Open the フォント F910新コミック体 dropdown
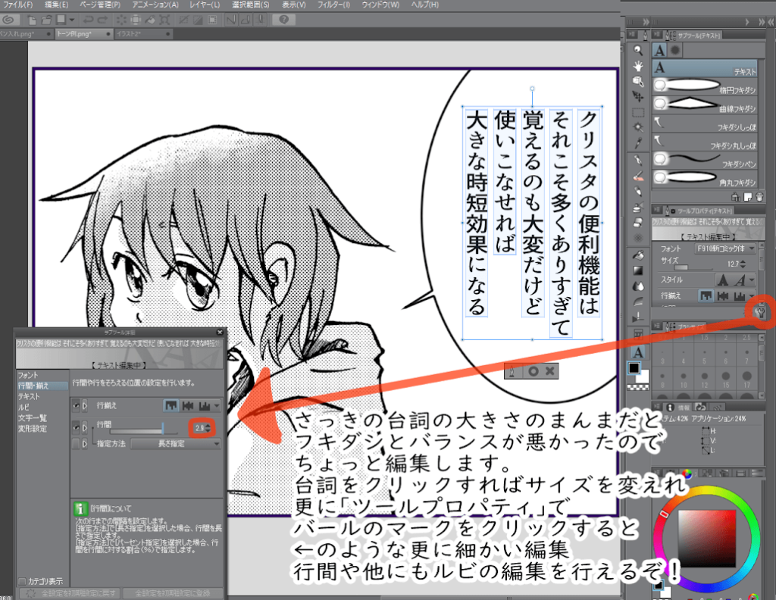 point(725,248)
